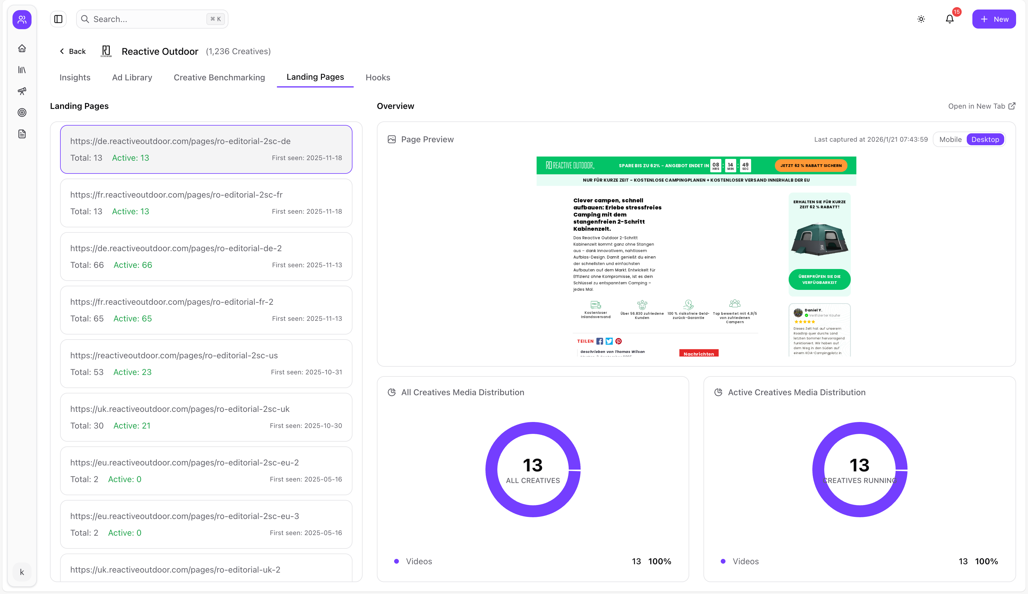Image resolution: width=1028 pixels, height=594 pixels.
Task: Click the New button
Action: (x=994, y=19)
